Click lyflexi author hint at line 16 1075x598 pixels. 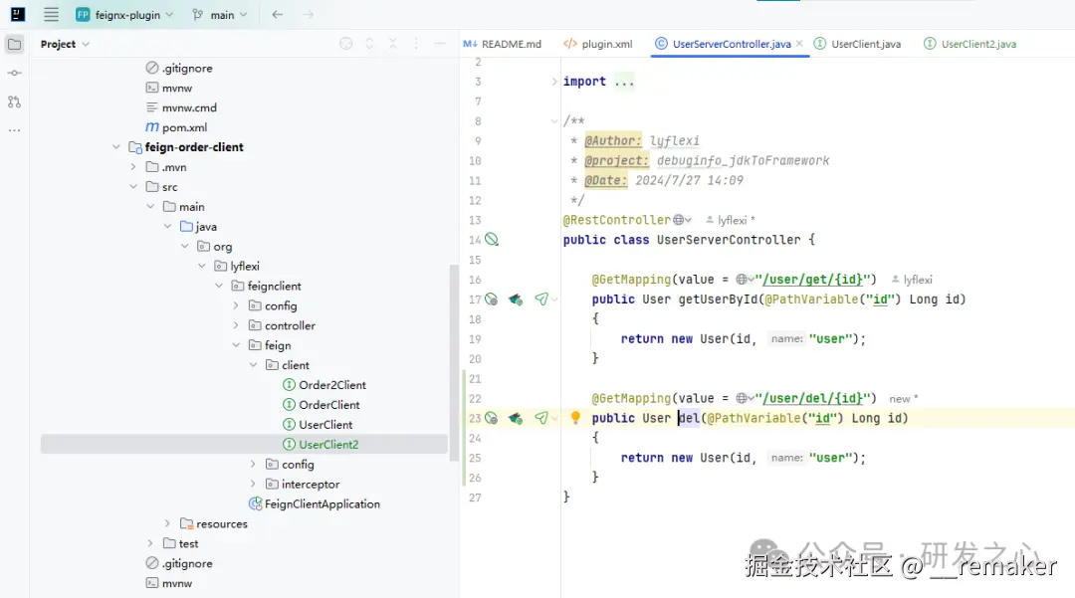912,280
